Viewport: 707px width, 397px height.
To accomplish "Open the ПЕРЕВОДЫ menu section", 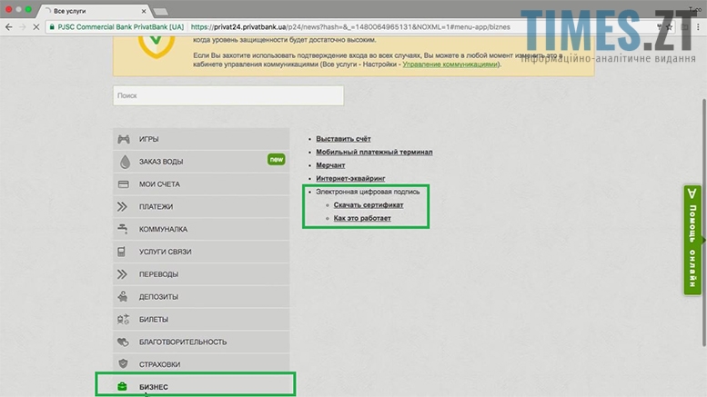I will tap(158, 274).
